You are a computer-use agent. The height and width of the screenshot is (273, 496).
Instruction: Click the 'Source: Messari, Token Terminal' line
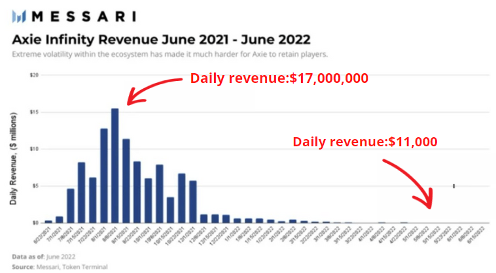(x=60, y=267)
